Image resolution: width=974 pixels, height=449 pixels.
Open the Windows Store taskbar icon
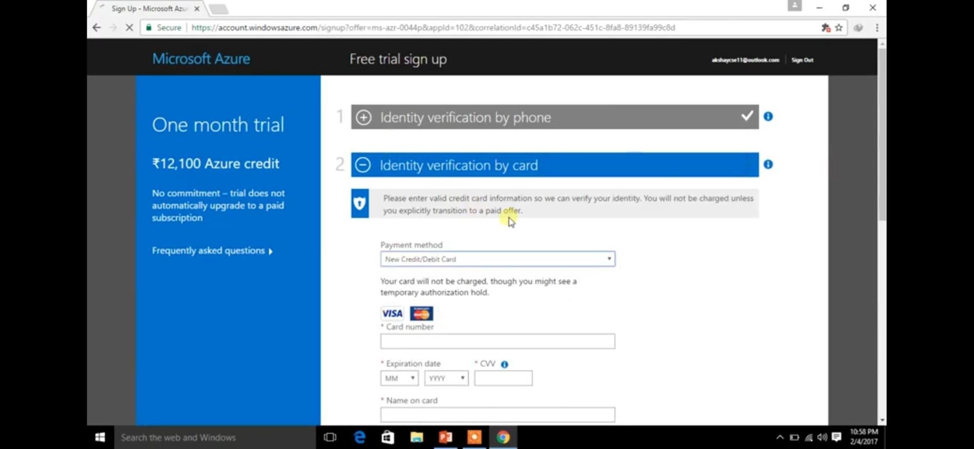pyautogui.click(x=388, y=437)
